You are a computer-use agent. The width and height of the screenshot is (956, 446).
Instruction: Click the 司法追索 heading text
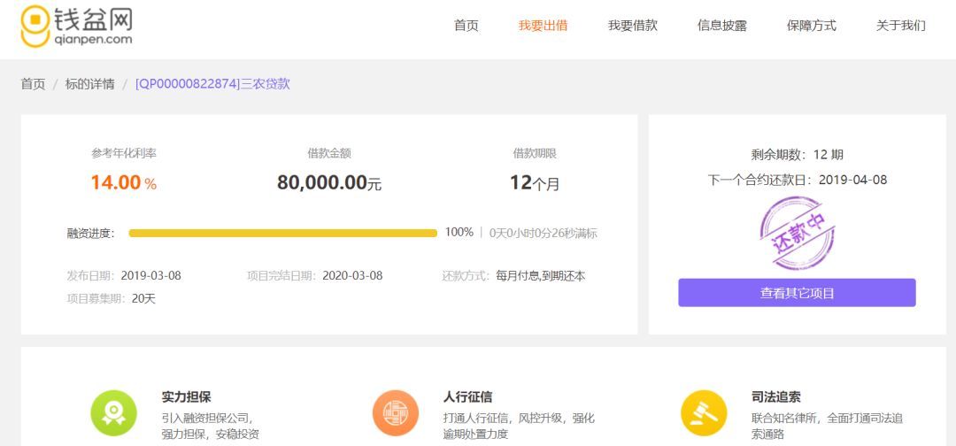775,397
